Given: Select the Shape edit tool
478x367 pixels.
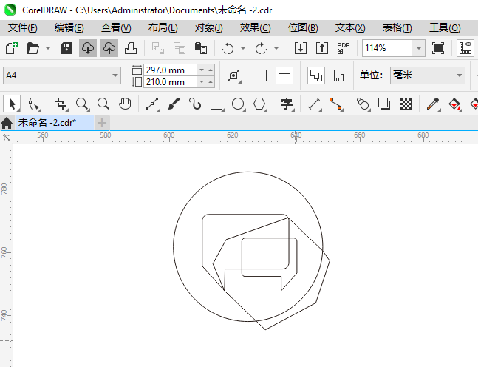Looking at the screenshot, I should point(33,104).
